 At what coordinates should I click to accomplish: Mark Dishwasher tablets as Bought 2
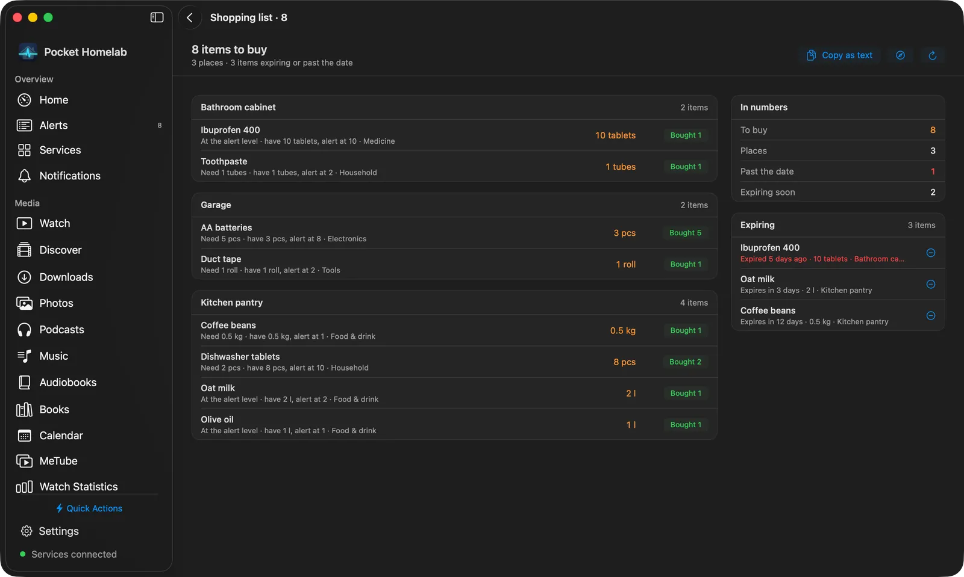(686, 362)
